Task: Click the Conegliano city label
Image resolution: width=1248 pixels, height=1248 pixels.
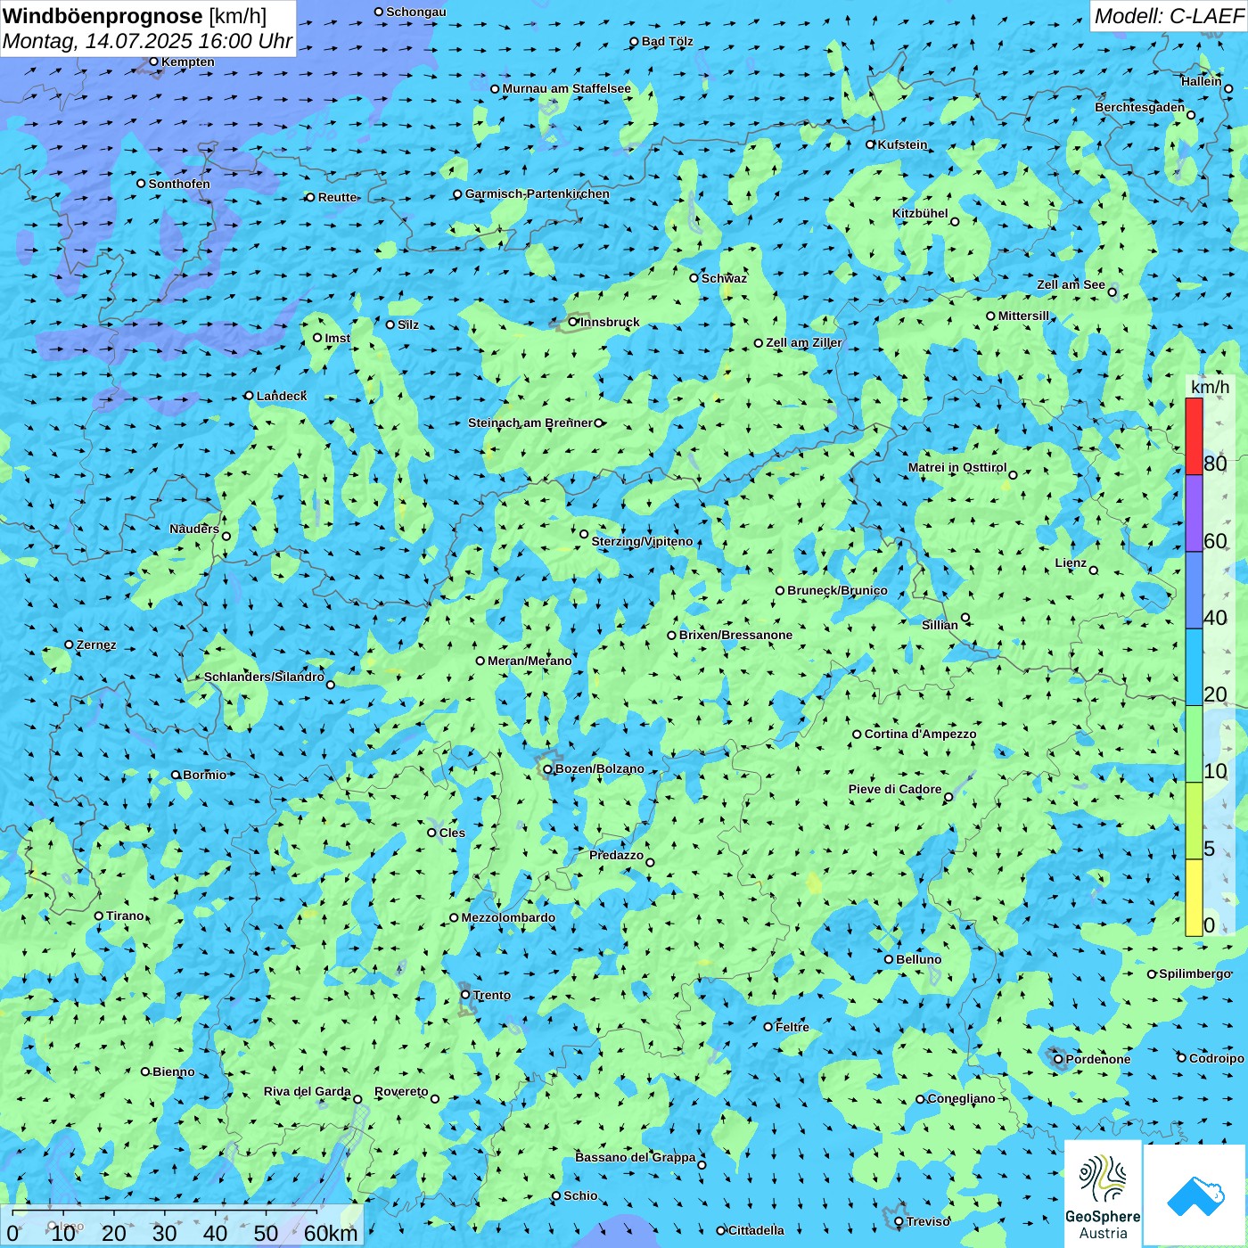Action: click(962, 1098)
